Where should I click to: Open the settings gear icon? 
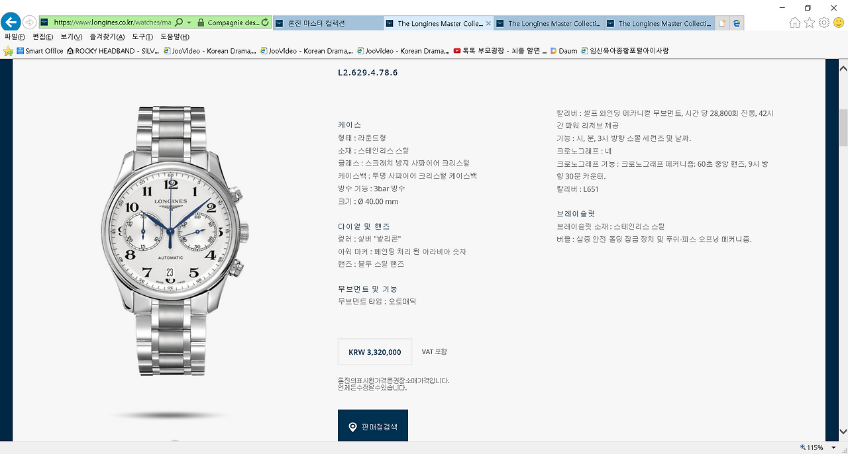pyautogui.click(x=824, y=23)
